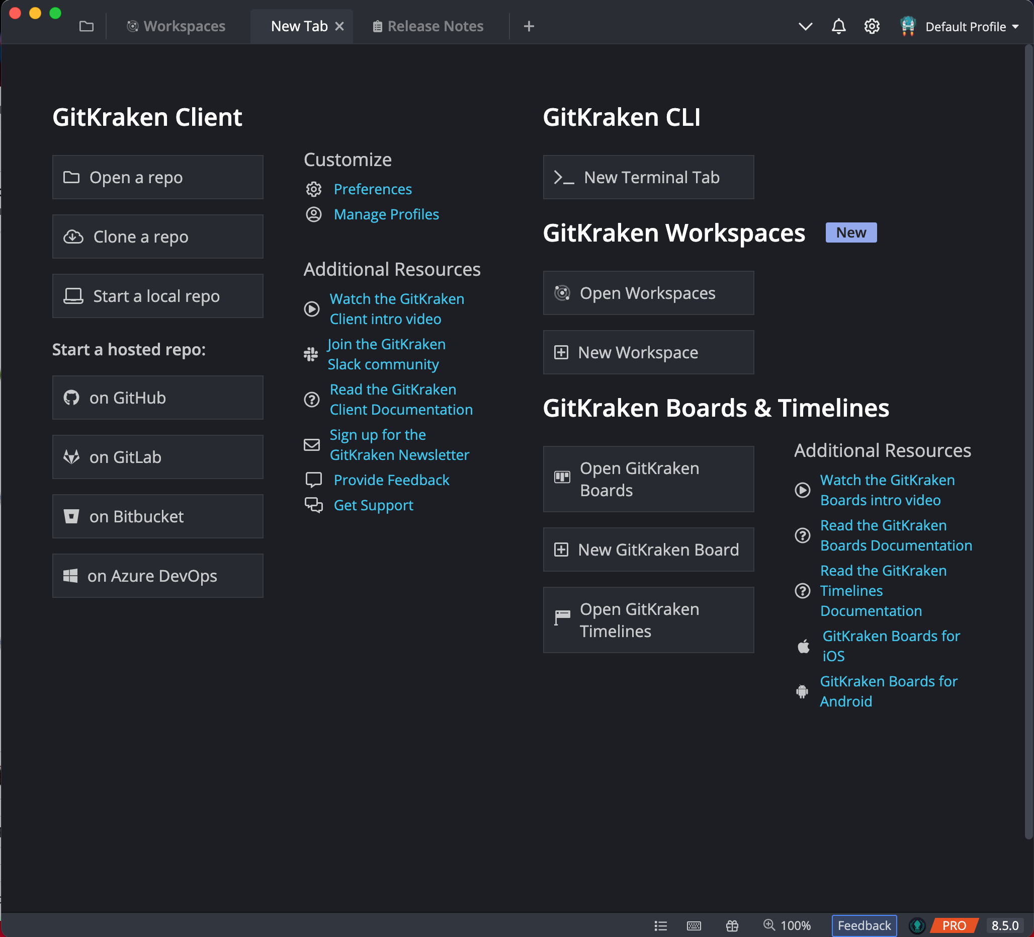Join the GitKraken Slack community link

point(386,354)
